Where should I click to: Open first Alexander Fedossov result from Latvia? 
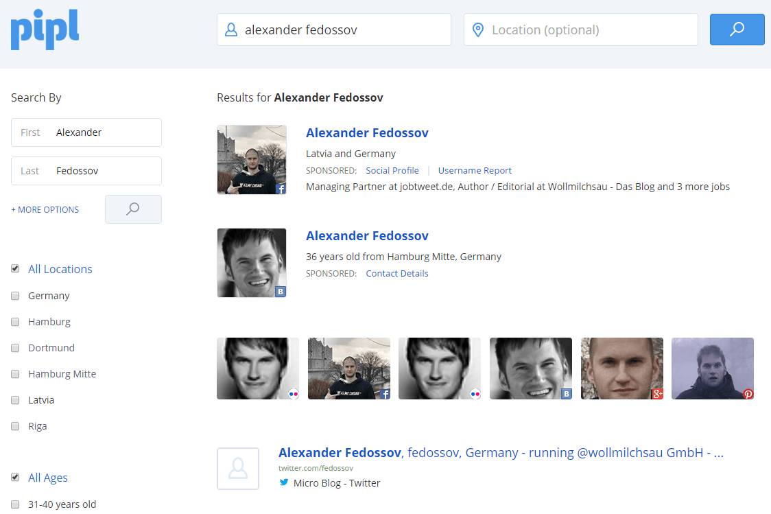[x=367, y=133]
